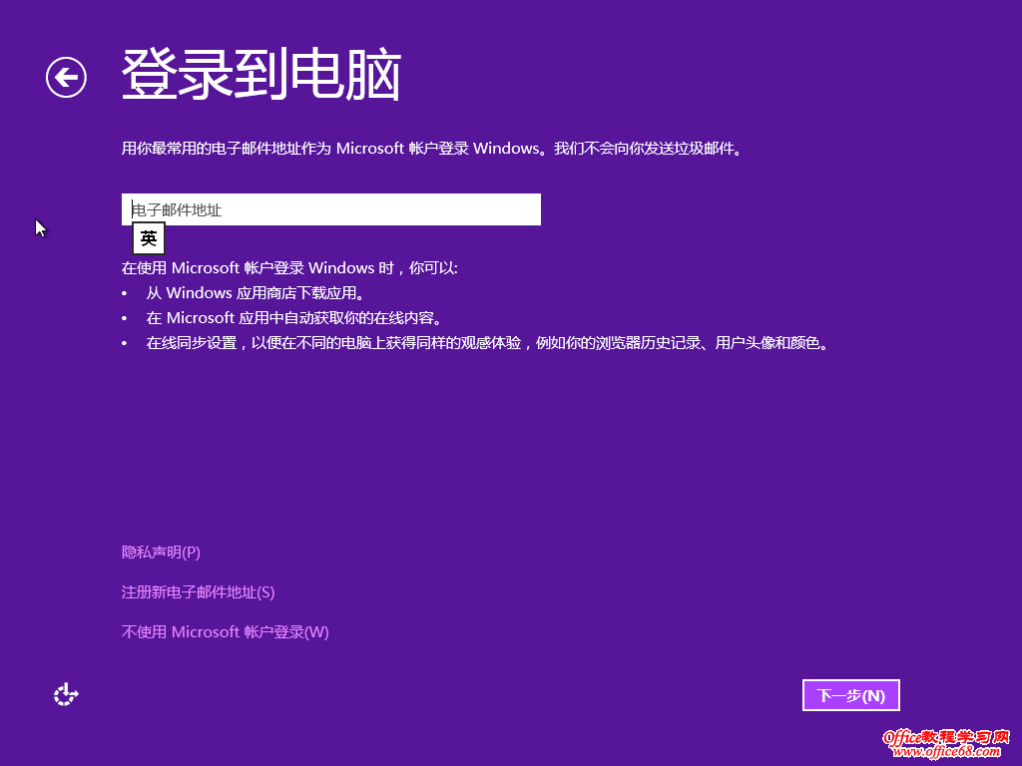Click the 登录到电脑 heading area
This screenshot has width=1022, height=766.
tap(259, 75)
